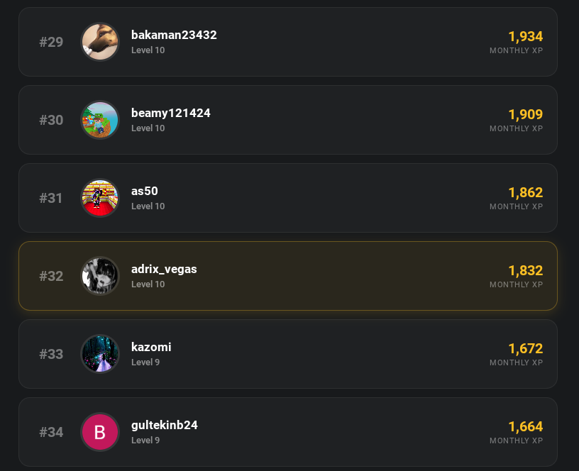Click kazomi's Level 9 label
Viewport: 579px width, 471px height.
pos(145,362)
